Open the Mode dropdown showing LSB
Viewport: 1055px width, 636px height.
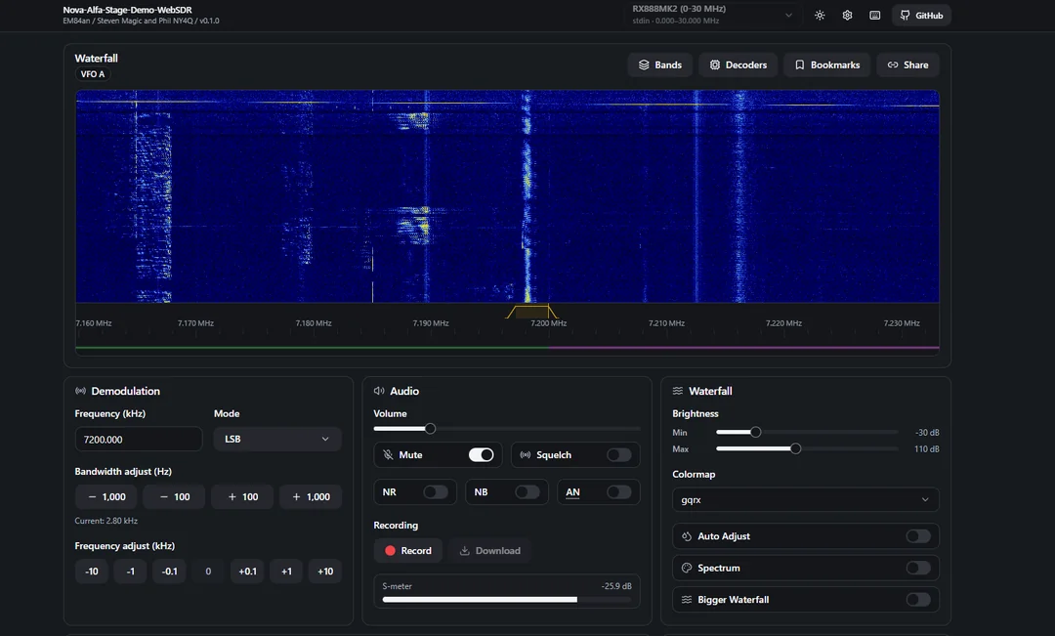276,439
